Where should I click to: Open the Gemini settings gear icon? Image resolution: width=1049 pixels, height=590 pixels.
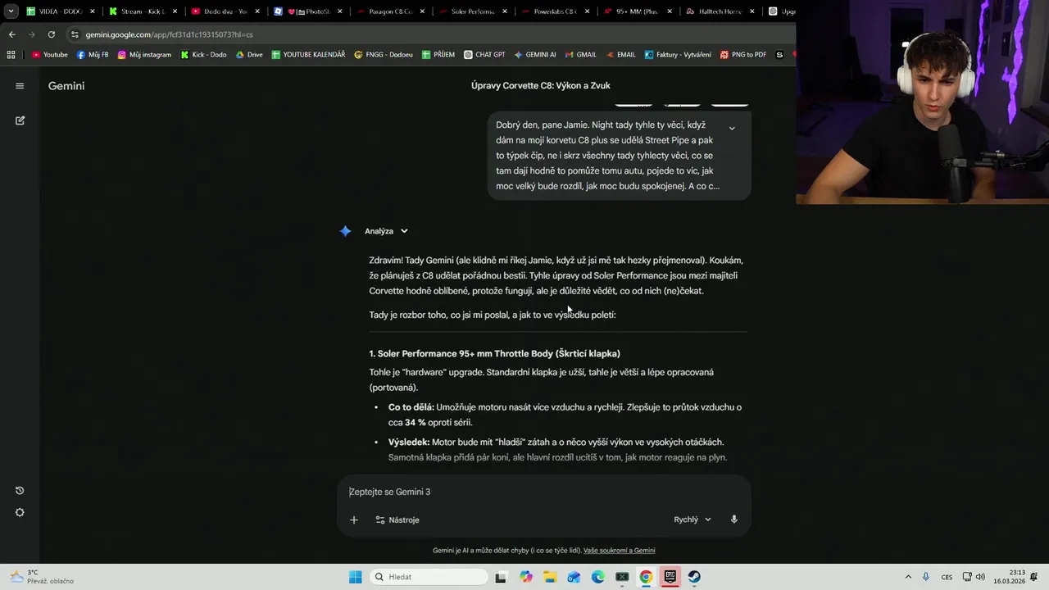20,513
